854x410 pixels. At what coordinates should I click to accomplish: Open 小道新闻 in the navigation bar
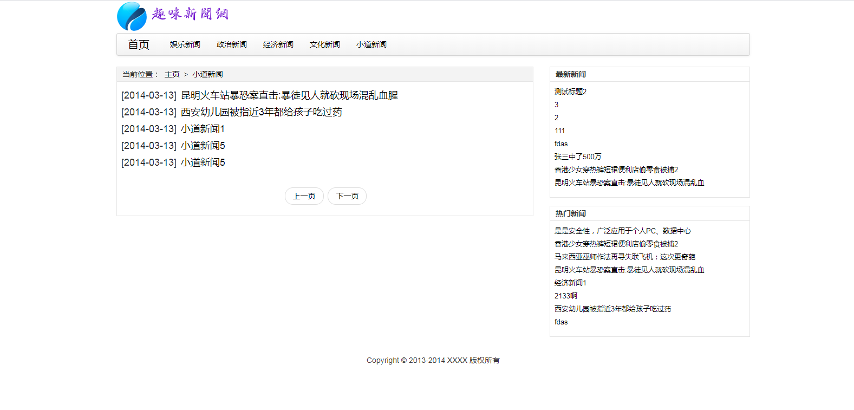[371, 44]
